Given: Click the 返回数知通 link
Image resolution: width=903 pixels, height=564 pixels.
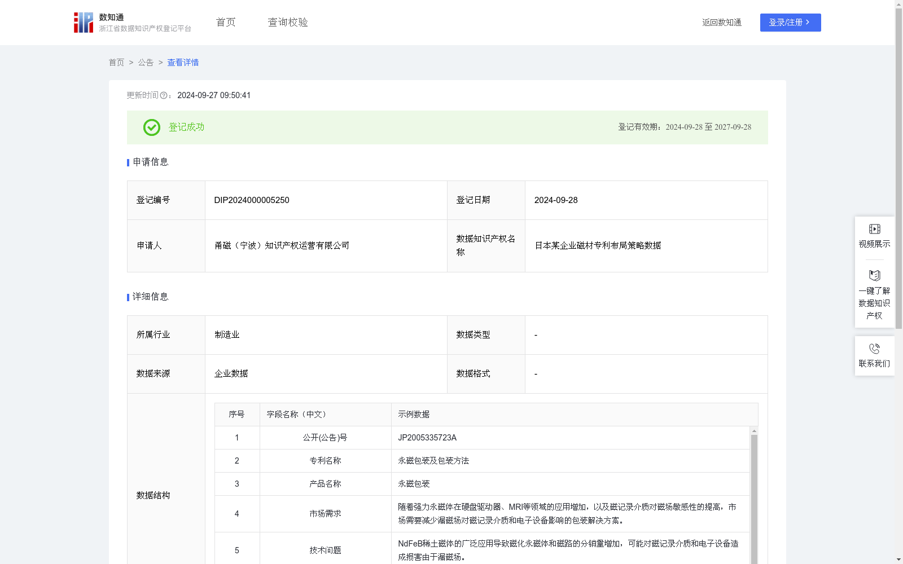Looking at the screenshot, I should point(722,23).
